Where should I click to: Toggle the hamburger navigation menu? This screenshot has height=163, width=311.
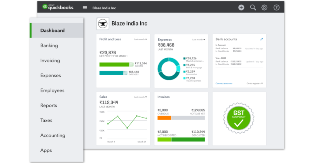pyautogui.click(x=85, y=8)
